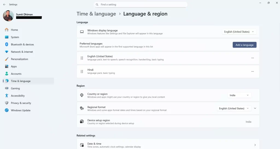Open three-dot menu for English (United States)

(x=252, y=58)
